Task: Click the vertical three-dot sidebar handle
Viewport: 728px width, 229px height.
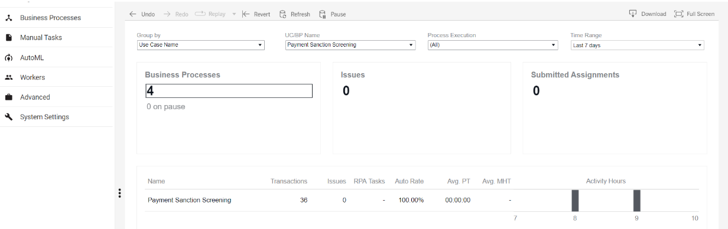Action: (119, 193)
